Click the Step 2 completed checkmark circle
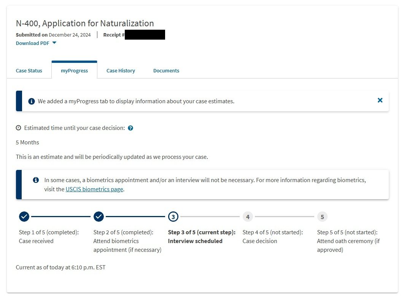Screen dimensions: 404x296 99,217
